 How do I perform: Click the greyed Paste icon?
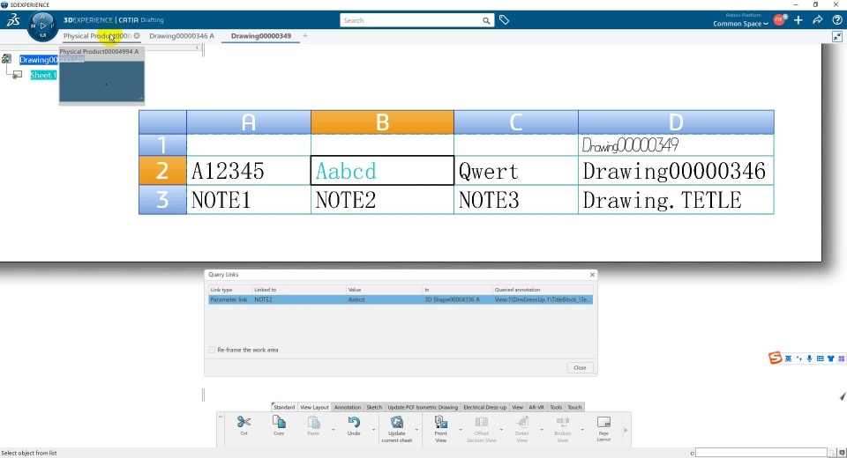[313, 423]
